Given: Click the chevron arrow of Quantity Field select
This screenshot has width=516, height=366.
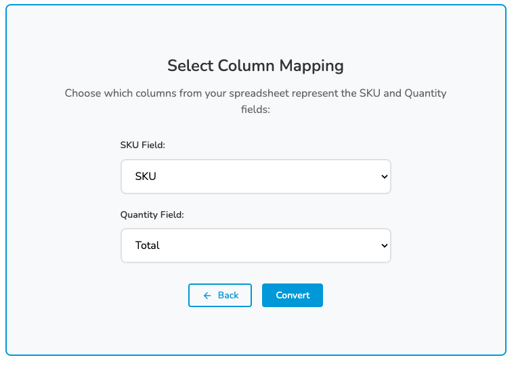Looking at the screenshot, I should point(384,246).
